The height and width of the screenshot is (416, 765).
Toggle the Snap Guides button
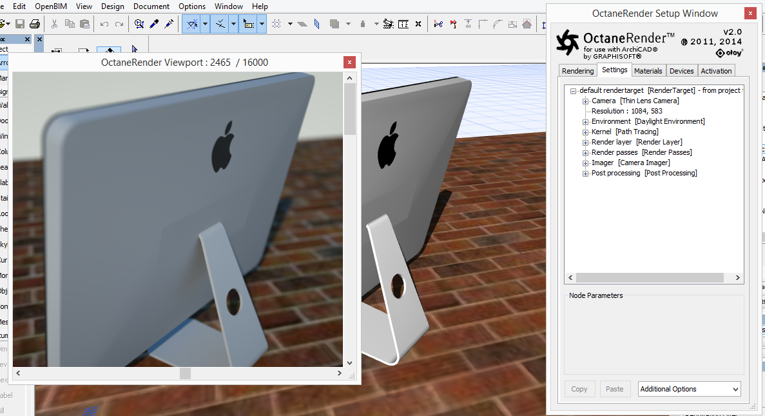[220, 24]
